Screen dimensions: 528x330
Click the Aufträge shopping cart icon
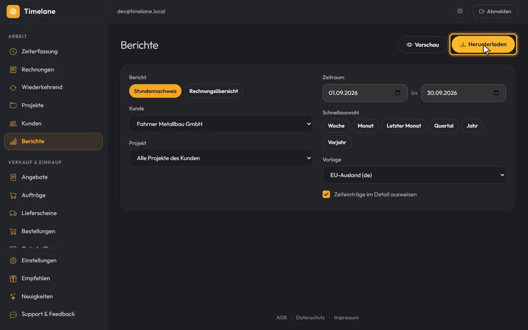coord(13,195)
